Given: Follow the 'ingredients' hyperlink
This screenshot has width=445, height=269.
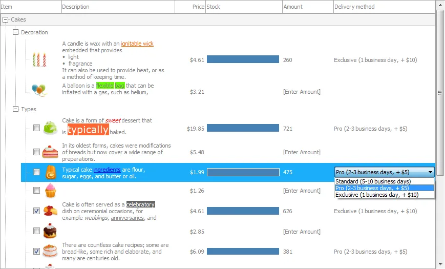Looking at the screenshot, I should (107, 170).
